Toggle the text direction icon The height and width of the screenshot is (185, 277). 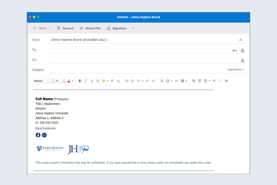click(x=226, y=81)
